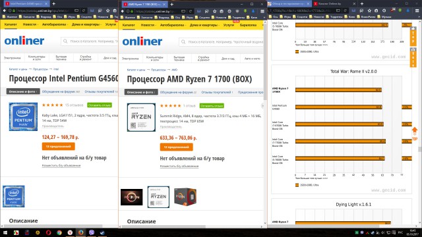Open Игры bookmark folder in Ryzen window
Viewport: 422px width, 237px height.
tap(188, 17)
